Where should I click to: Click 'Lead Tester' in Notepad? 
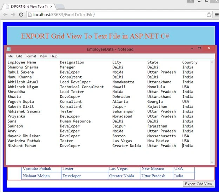click(72, 92)
